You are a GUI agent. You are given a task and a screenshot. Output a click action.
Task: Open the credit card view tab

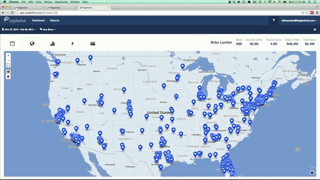pyautogui.click(x=93, y=44)
